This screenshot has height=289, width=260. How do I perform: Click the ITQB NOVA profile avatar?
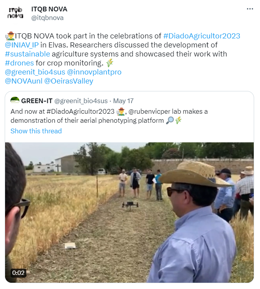point(15,13)
